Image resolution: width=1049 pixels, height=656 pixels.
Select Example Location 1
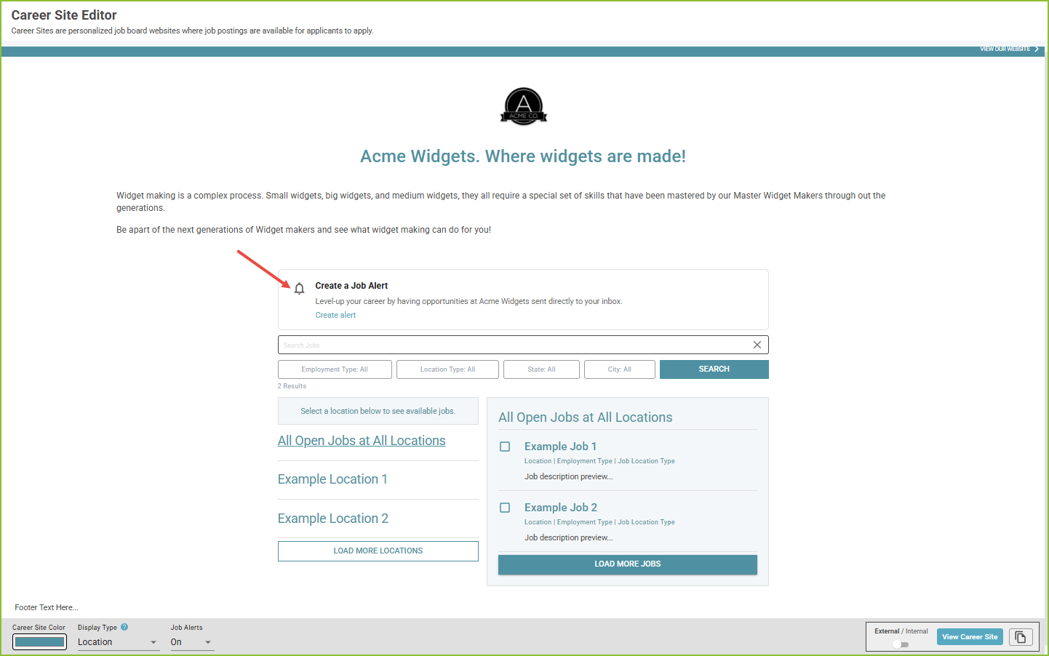click(332, 479)
